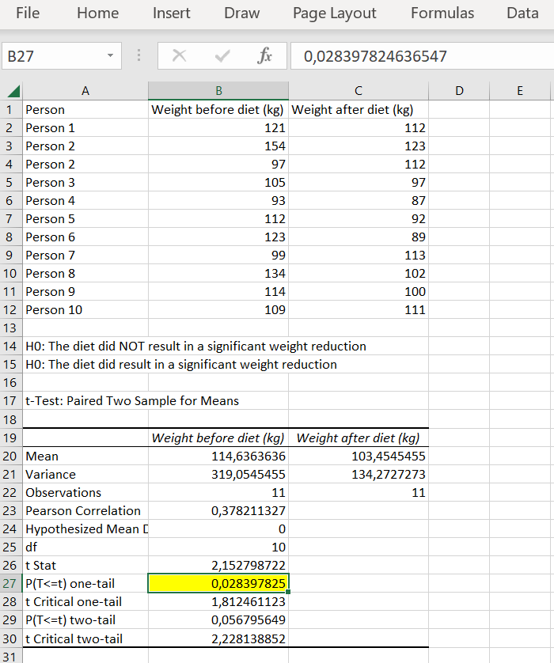Screen dimensions: 554x663
Task: Click the Cancel X icon in formula bar
Action: click(x=180, y=56)
